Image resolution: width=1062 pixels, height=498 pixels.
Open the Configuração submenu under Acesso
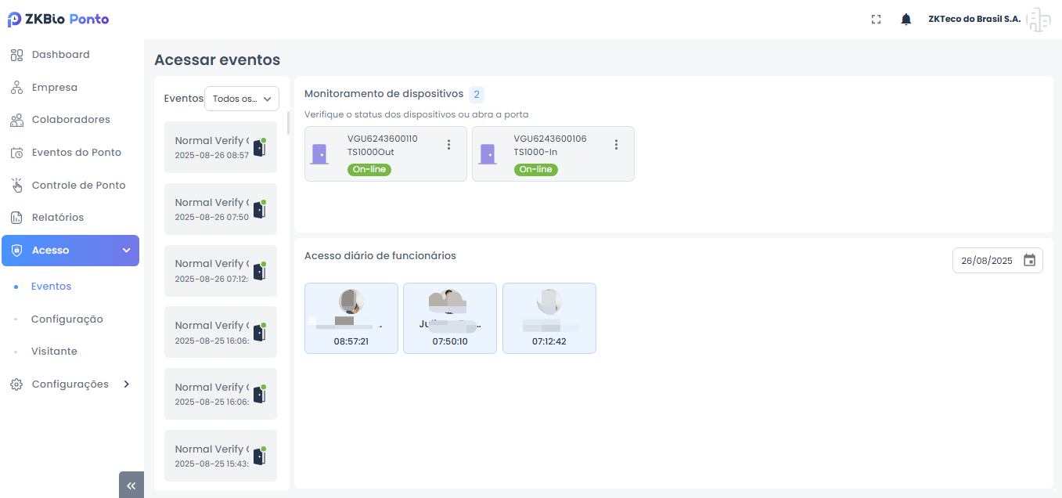[x=67, y=319]
